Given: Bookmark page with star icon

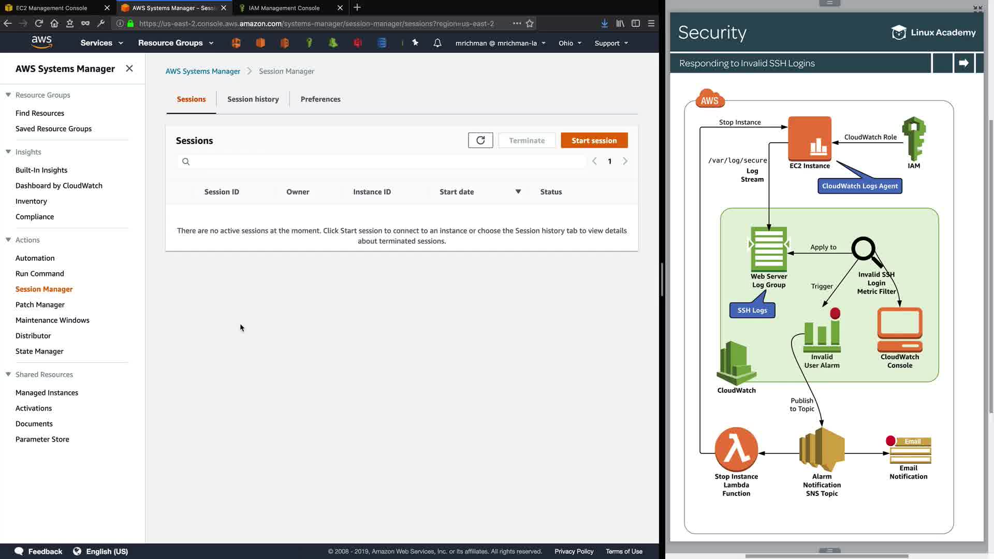Looking at the screenshot, I should (x=530, y=23).
